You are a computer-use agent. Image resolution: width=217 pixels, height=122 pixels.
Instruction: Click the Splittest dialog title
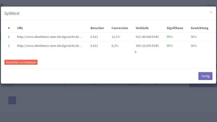(12, 14)
